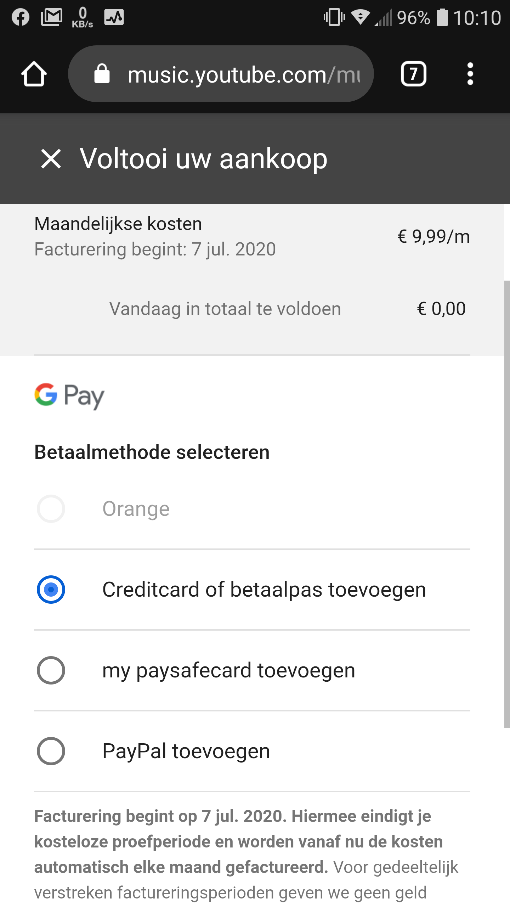Tap the activity monitor status icon
Image resolution: width=510 pixels, height=907 pixels.
tap(114, 17)
